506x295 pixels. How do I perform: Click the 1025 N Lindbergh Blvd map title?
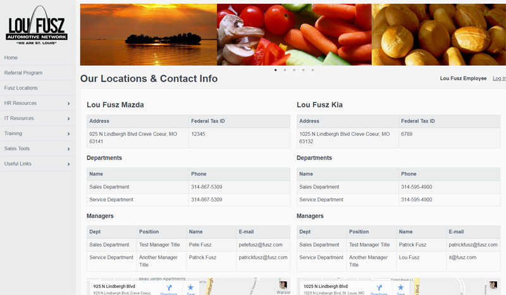point(326,286)
